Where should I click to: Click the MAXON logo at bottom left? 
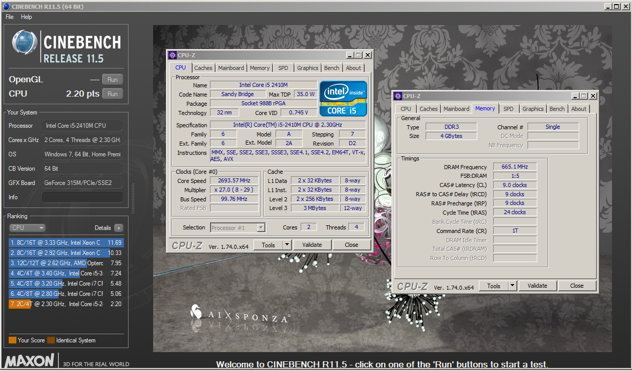tap(29, 360)
